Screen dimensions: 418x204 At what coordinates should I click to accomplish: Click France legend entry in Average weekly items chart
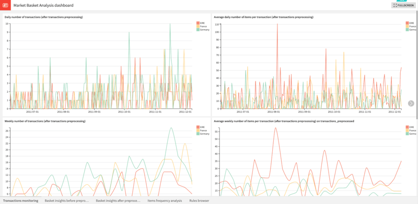[411, 131]
